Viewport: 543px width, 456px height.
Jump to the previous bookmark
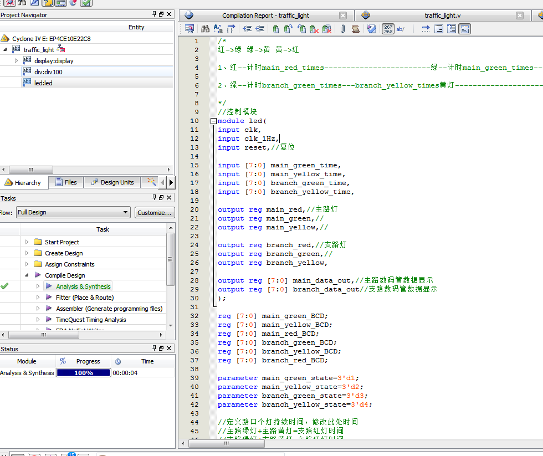(x=301, y=29)
